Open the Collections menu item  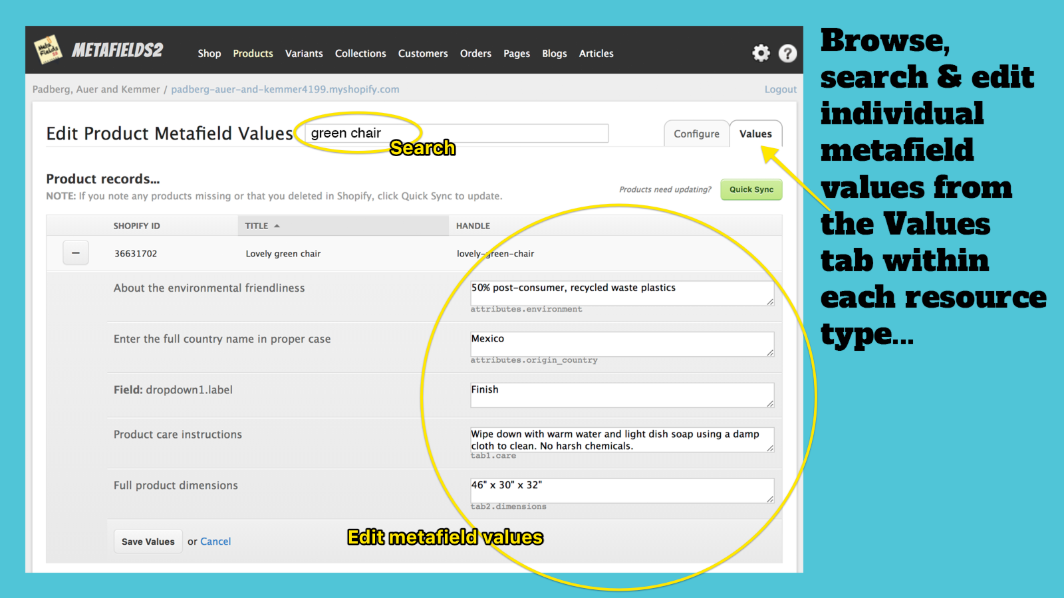click(x=360, y=53)
